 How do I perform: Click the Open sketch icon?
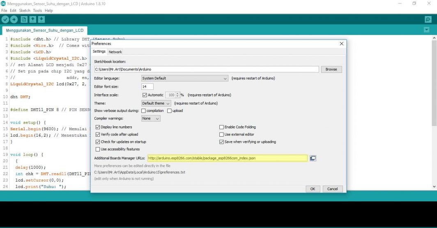click(x=33, y=19)
